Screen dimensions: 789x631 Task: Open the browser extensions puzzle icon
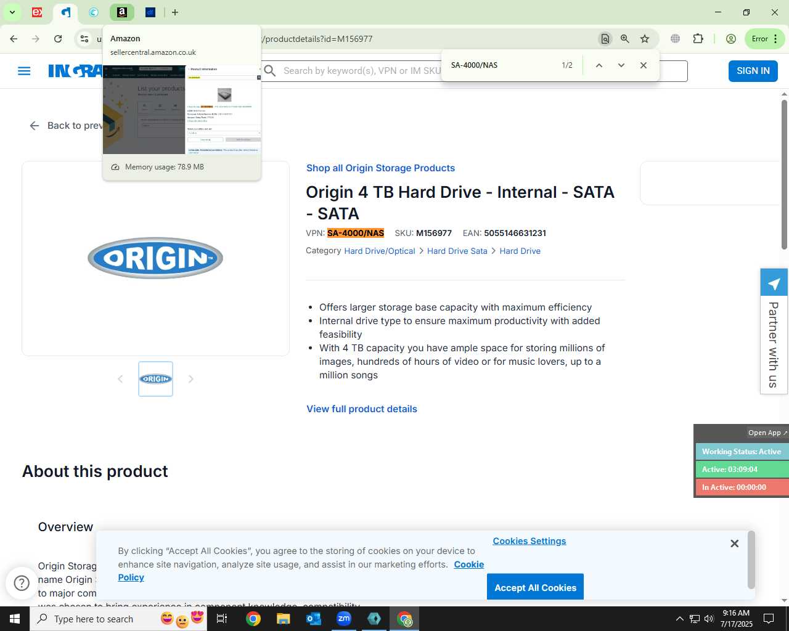pyautogui.click(x=698, y=39)
